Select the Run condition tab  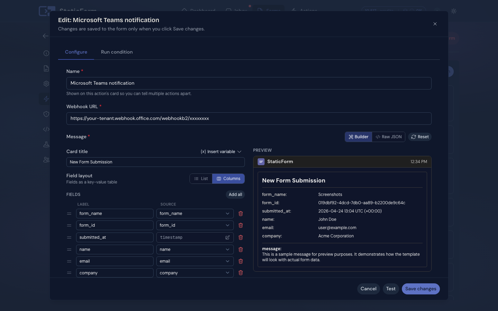117,52
